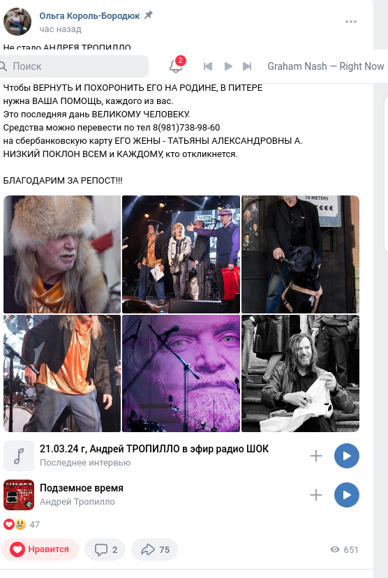Click the author's avatar picture

click(17, 22)
